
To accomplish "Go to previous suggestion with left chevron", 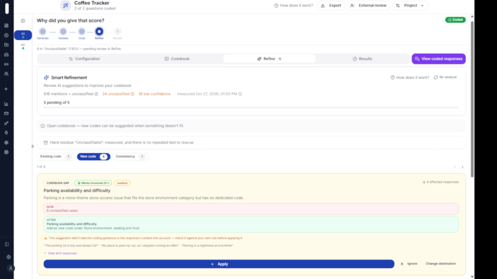I will click(455, 167).
